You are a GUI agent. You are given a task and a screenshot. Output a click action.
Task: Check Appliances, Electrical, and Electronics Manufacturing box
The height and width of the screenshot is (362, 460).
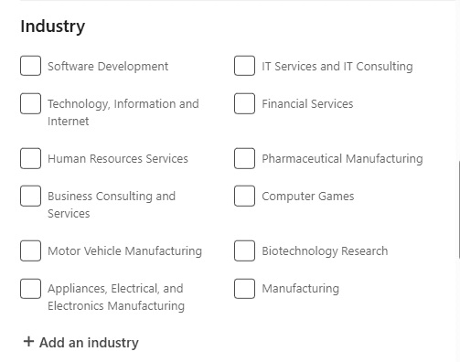pyautogui.click(x=30, y=289)
